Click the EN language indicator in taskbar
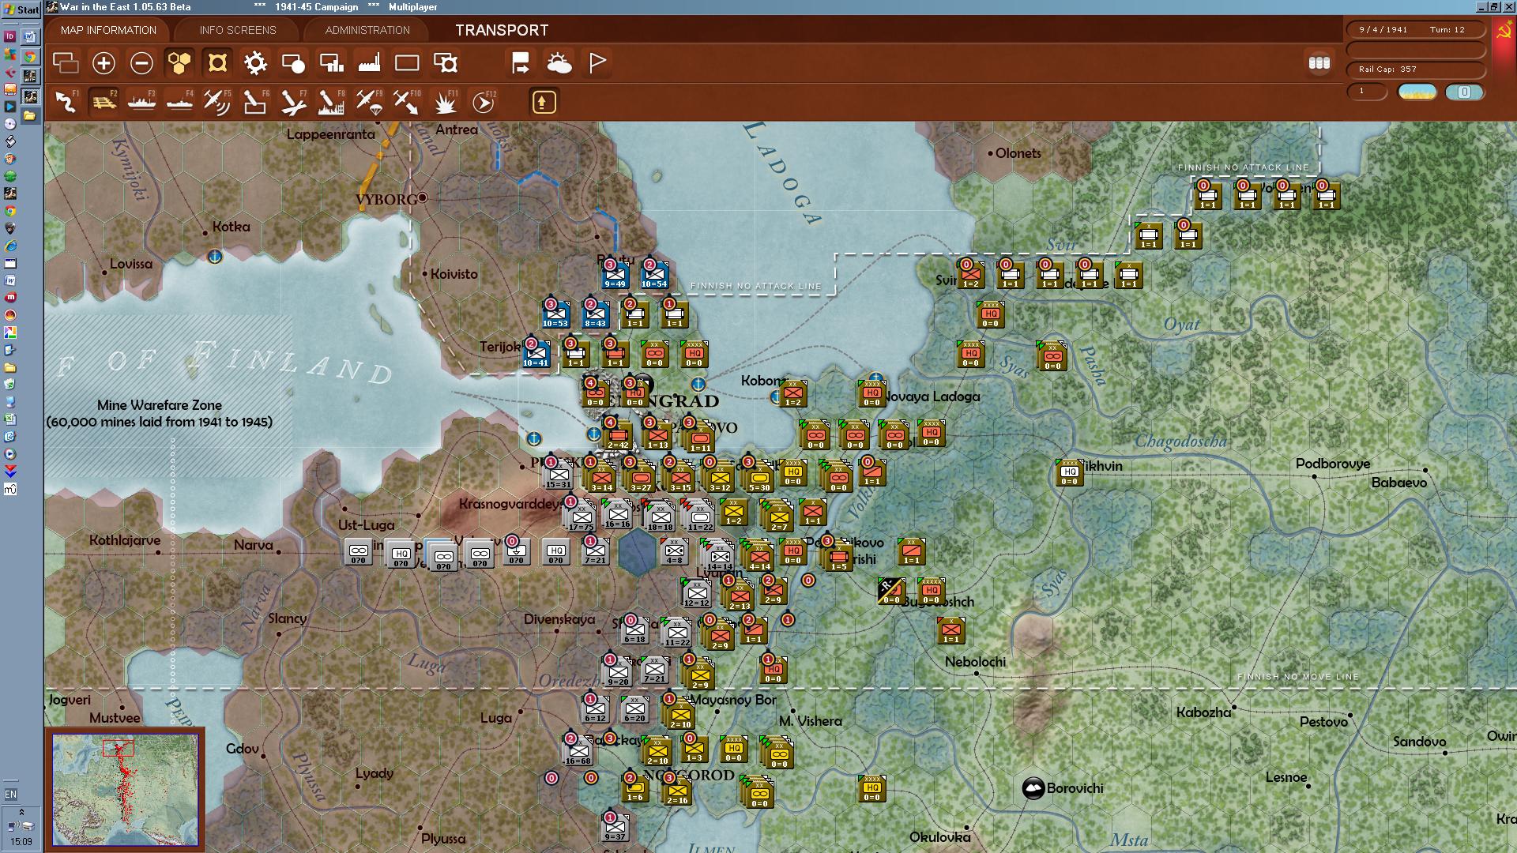Viewport: 1517px width, 853px height. click(11, 794)
